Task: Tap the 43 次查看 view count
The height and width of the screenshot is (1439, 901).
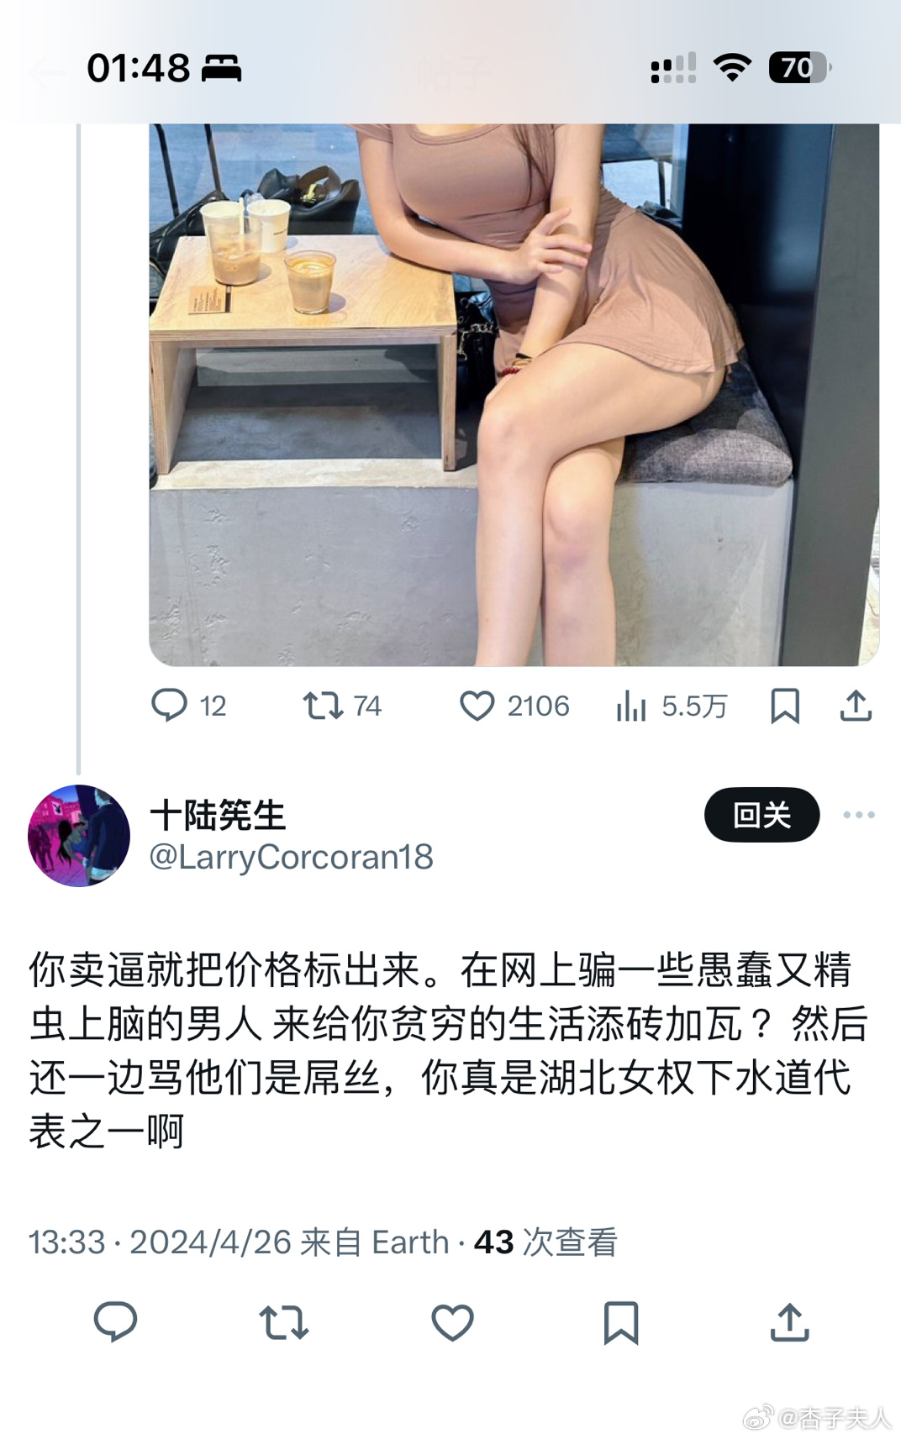Action: (x=545, y=1242)
